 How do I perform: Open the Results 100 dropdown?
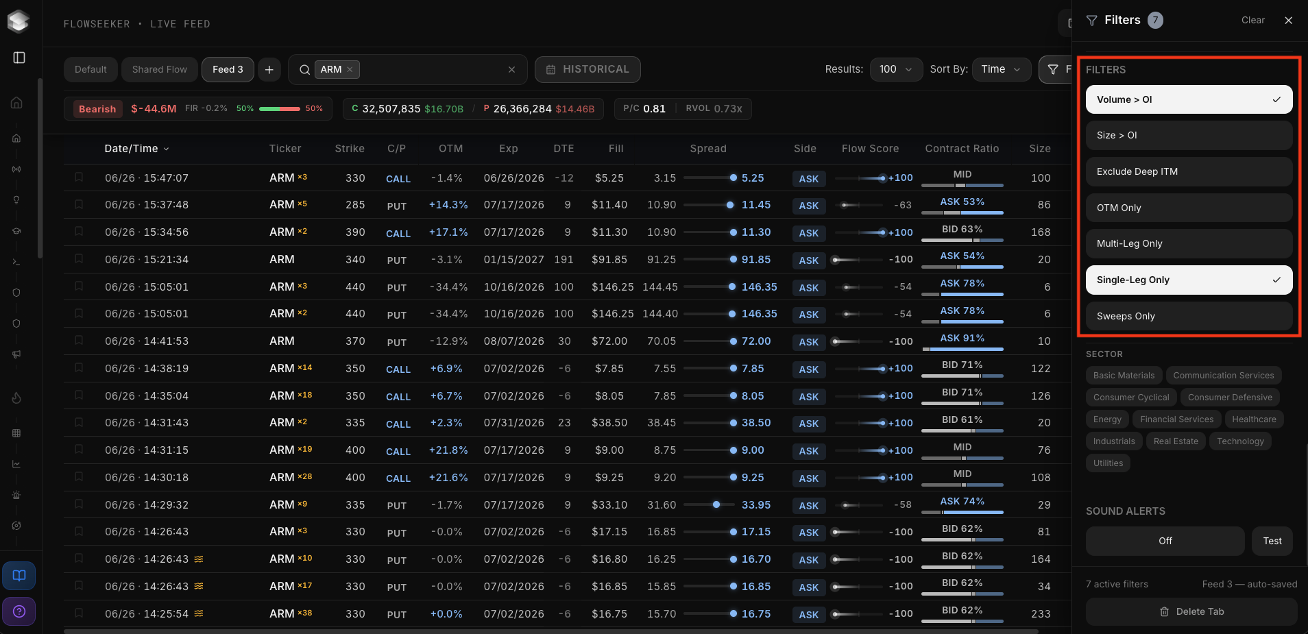coord(896,69)
